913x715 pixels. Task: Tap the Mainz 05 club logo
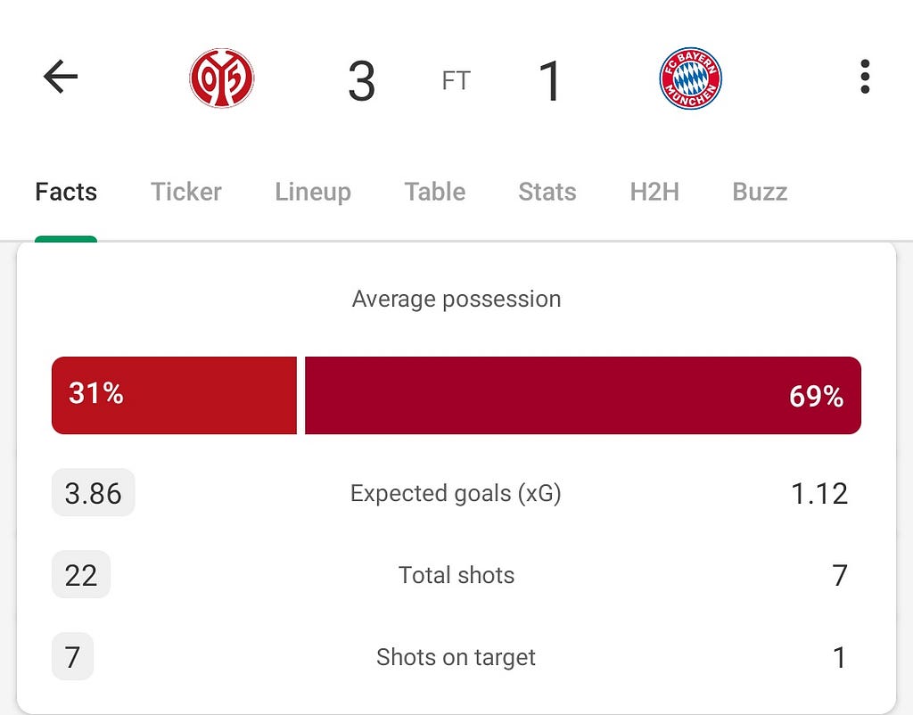click(222, 78)
